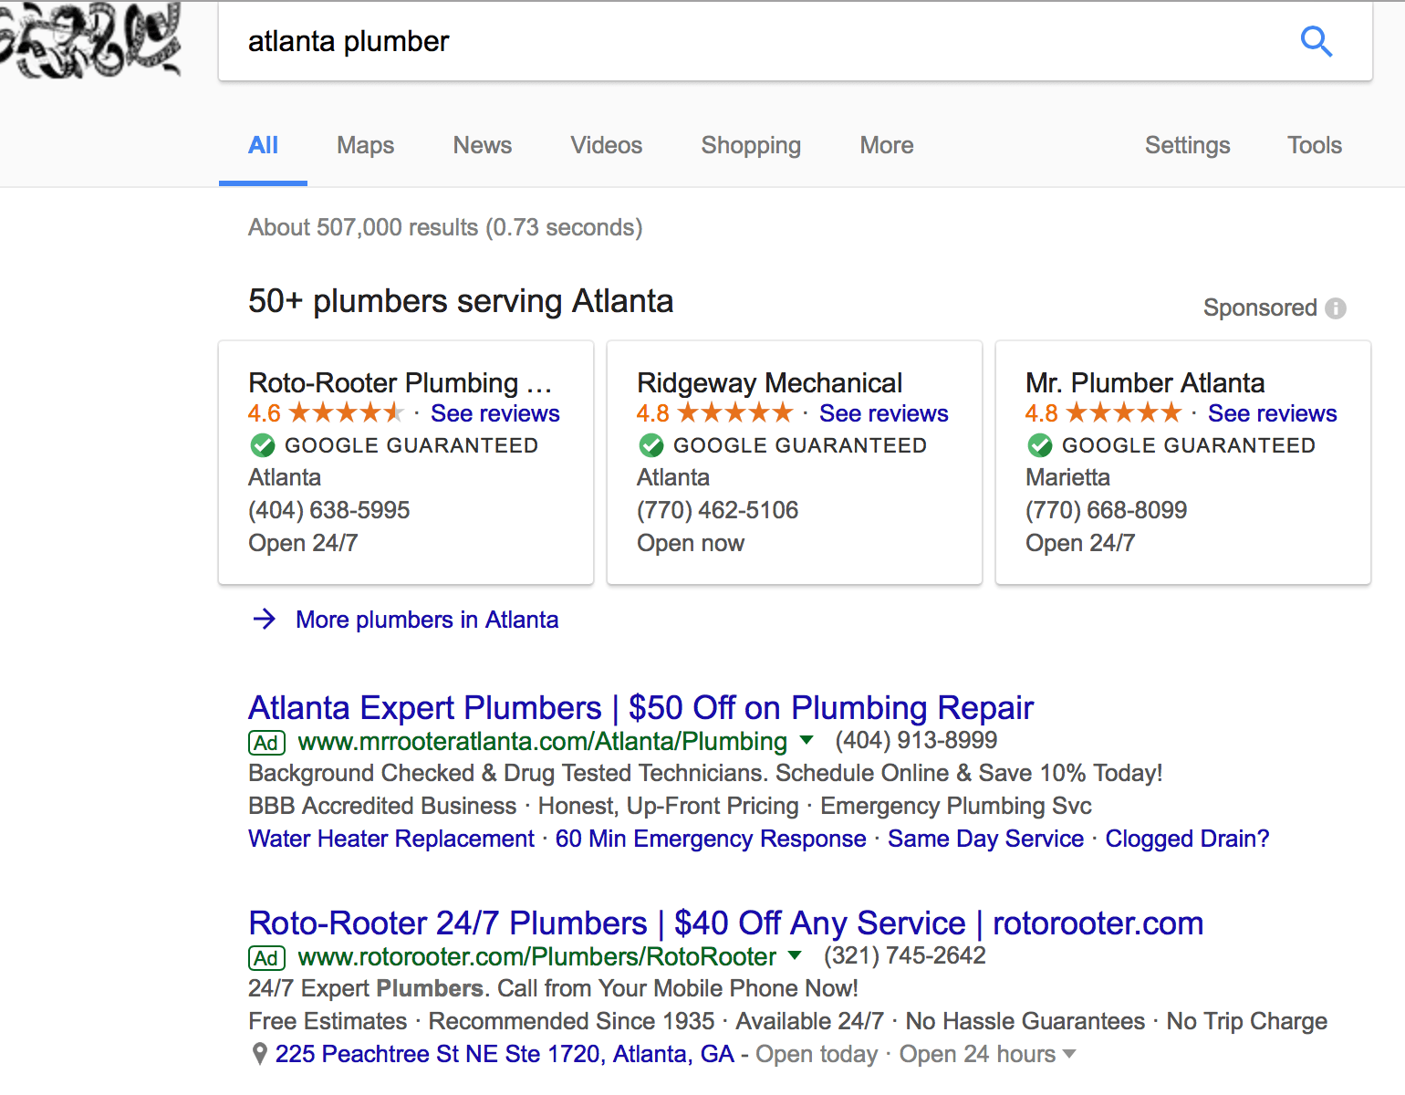Screen dimensions: 1405x1095
Task: Switch to the Videos tab
Action: click(607, 145)
